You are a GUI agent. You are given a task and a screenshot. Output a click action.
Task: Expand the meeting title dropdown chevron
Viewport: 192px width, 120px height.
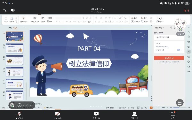click(x=103, y=9)
